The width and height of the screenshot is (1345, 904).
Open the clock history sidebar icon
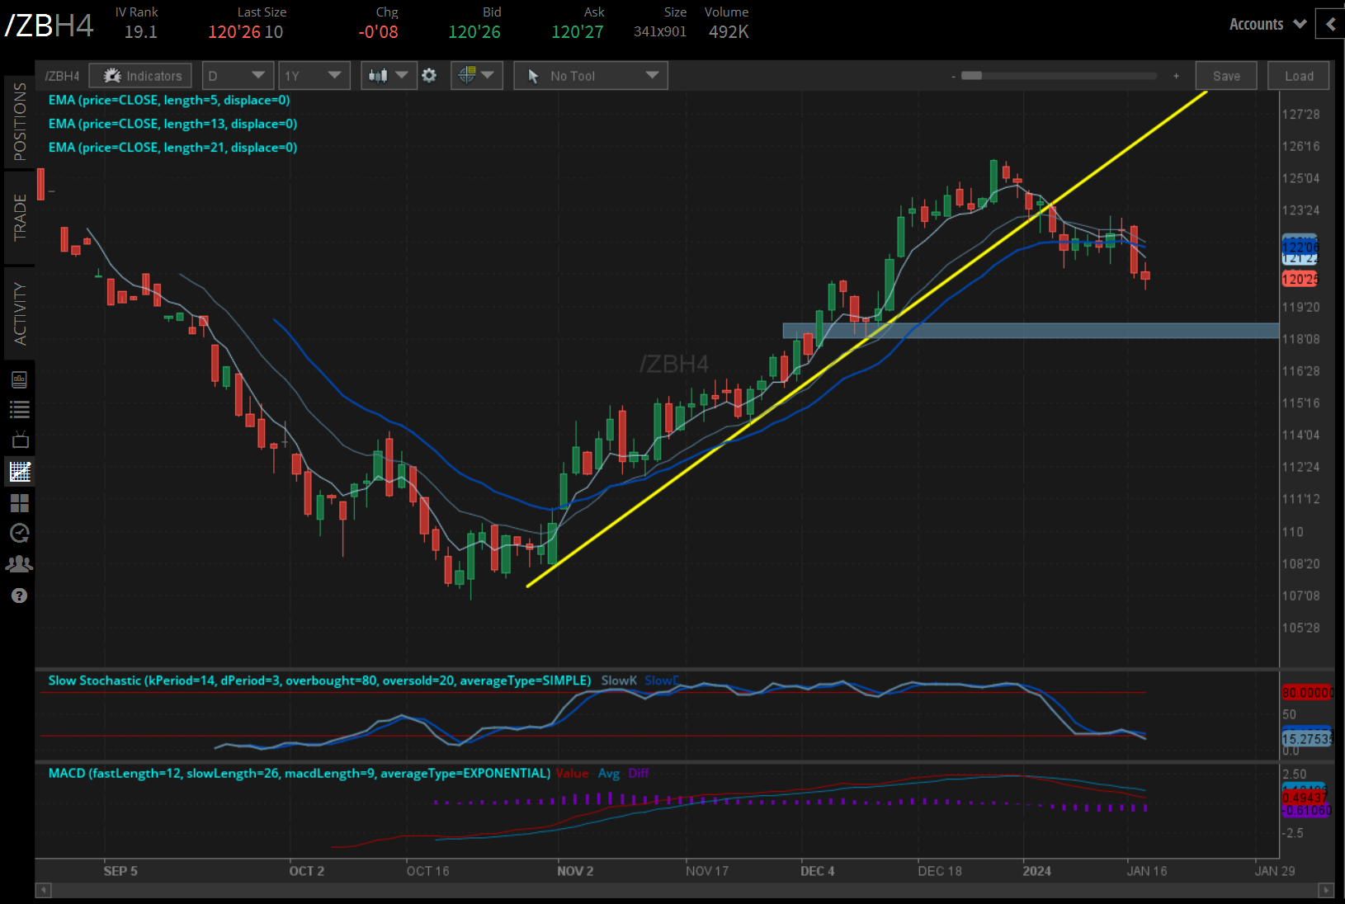[x=19, y=533]
